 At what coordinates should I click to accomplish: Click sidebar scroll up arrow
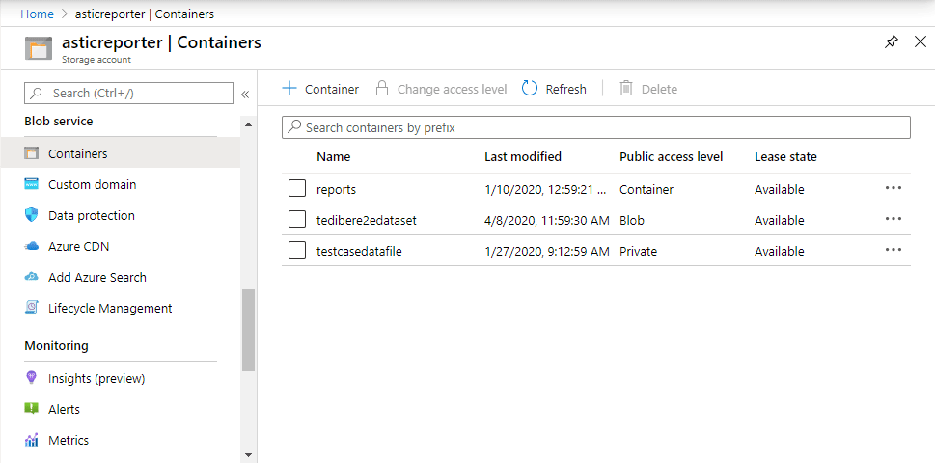coord(248,123)
